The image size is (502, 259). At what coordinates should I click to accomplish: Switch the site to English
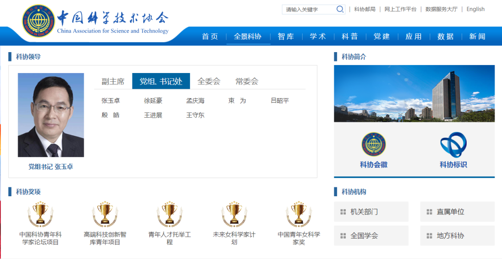point(476,9)
